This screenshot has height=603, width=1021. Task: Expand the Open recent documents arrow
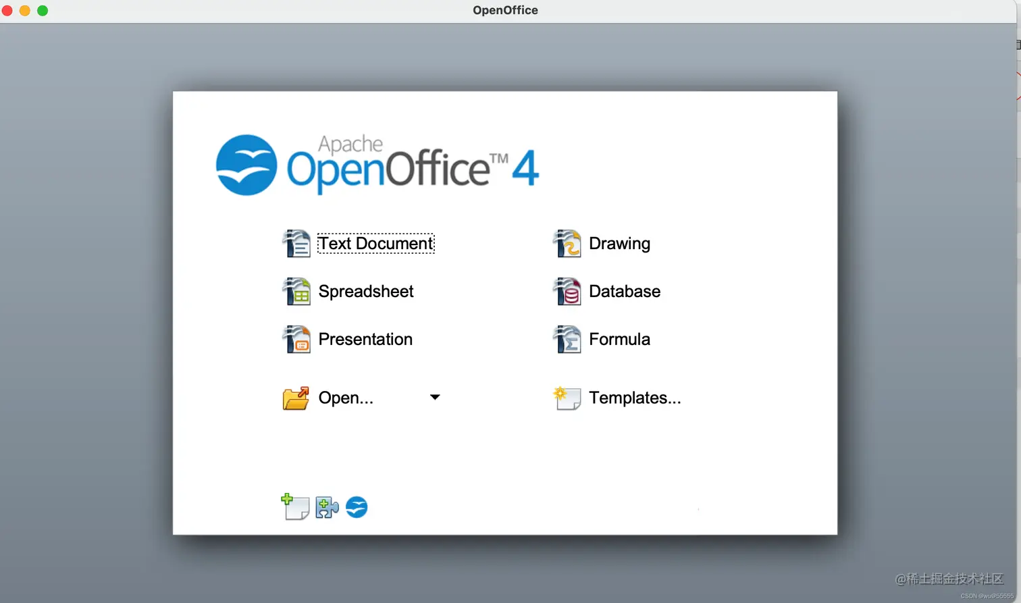click(x=435, y=397)
